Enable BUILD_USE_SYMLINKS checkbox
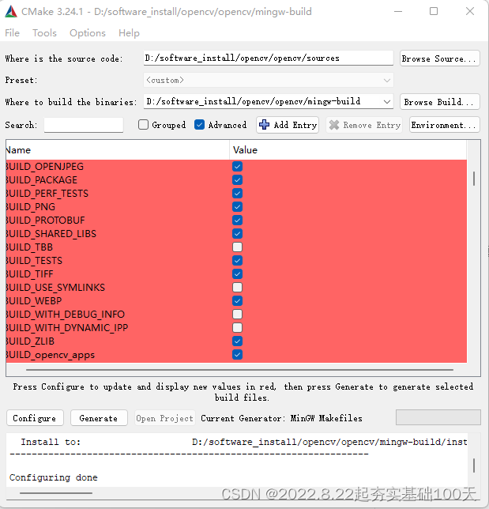The width and height of the screenshot is (489, 509). (x=237, y=287)
